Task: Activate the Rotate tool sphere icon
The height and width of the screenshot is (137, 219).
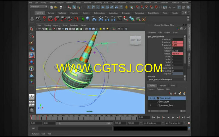Action: tap(32, 55)
